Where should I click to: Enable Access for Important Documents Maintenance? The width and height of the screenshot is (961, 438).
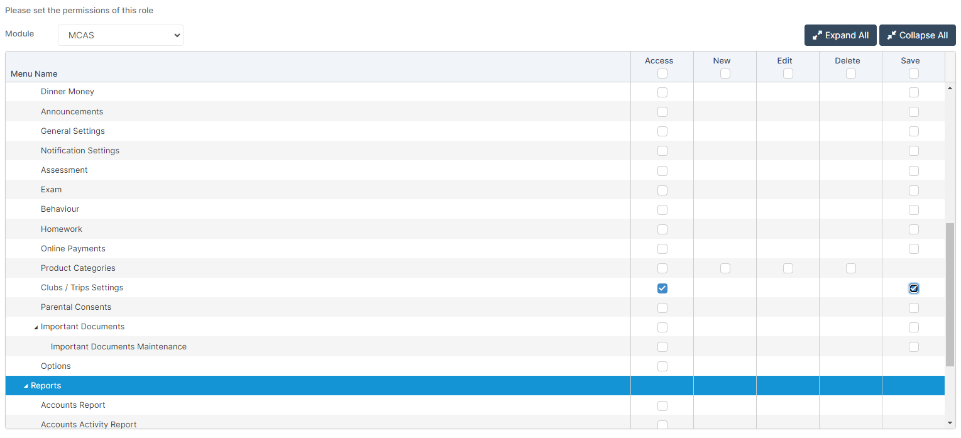662,347
